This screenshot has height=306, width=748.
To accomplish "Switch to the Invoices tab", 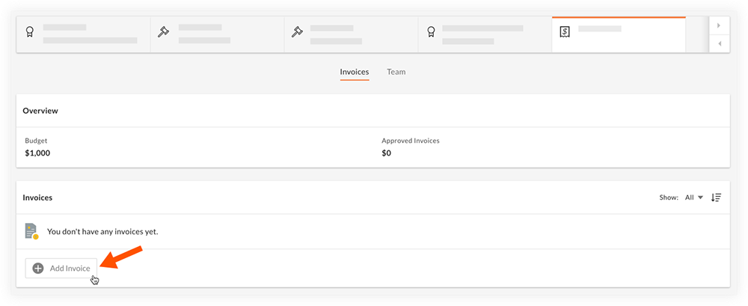I will click(355, 72).
